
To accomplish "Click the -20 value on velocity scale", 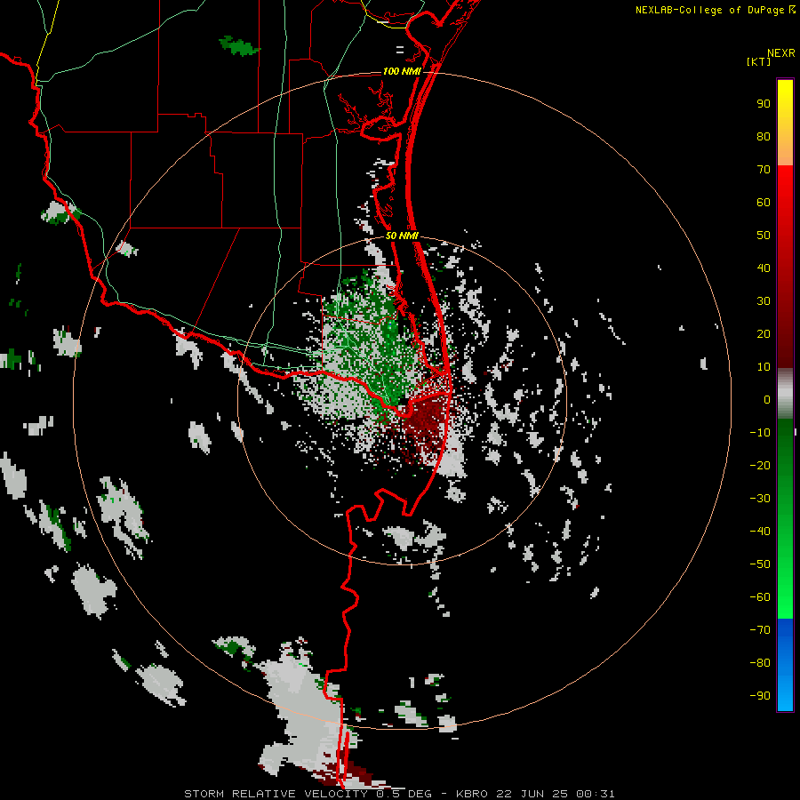I will 760,466.
